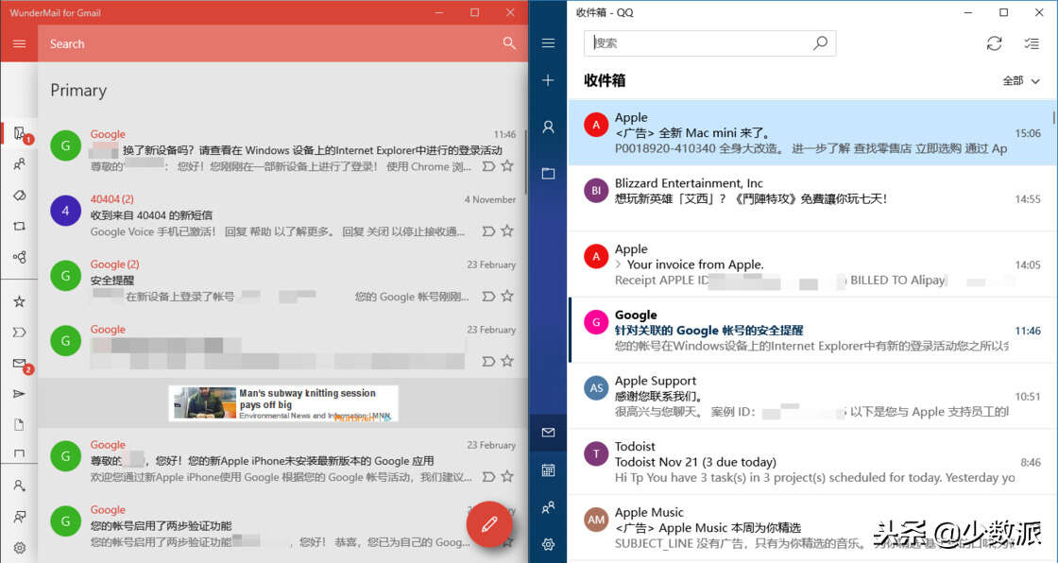Mark Google 11:46 email as important
The width and height of the screenshot is (1058, 563).
click(x=488, y=165)
